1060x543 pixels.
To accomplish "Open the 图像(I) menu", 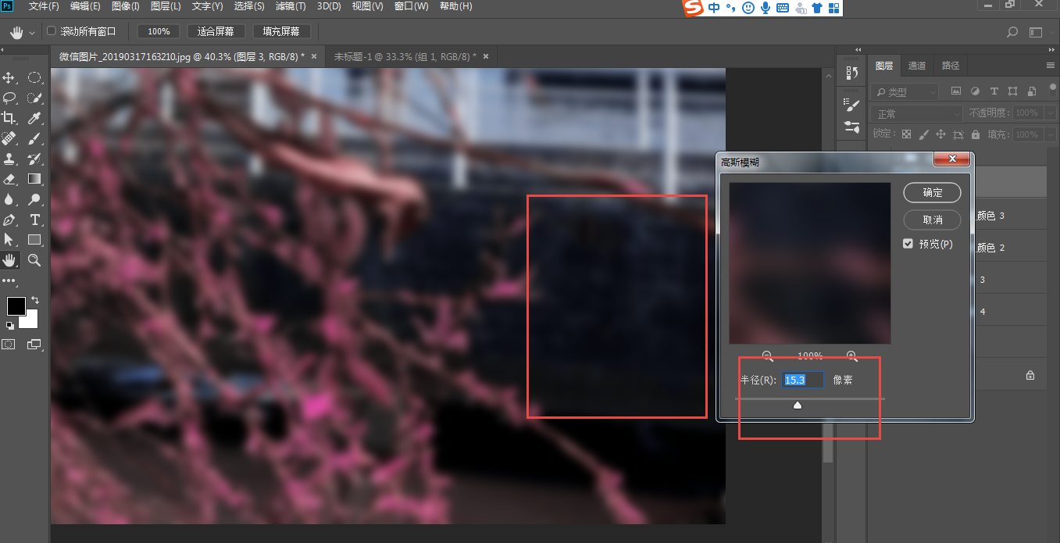I will pyautogui.click(x=126, y=6).
